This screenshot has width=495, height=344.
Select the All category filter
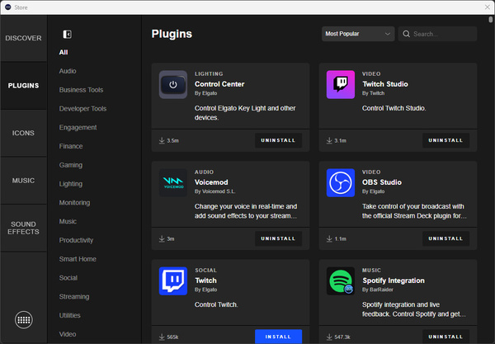point(64,53)
